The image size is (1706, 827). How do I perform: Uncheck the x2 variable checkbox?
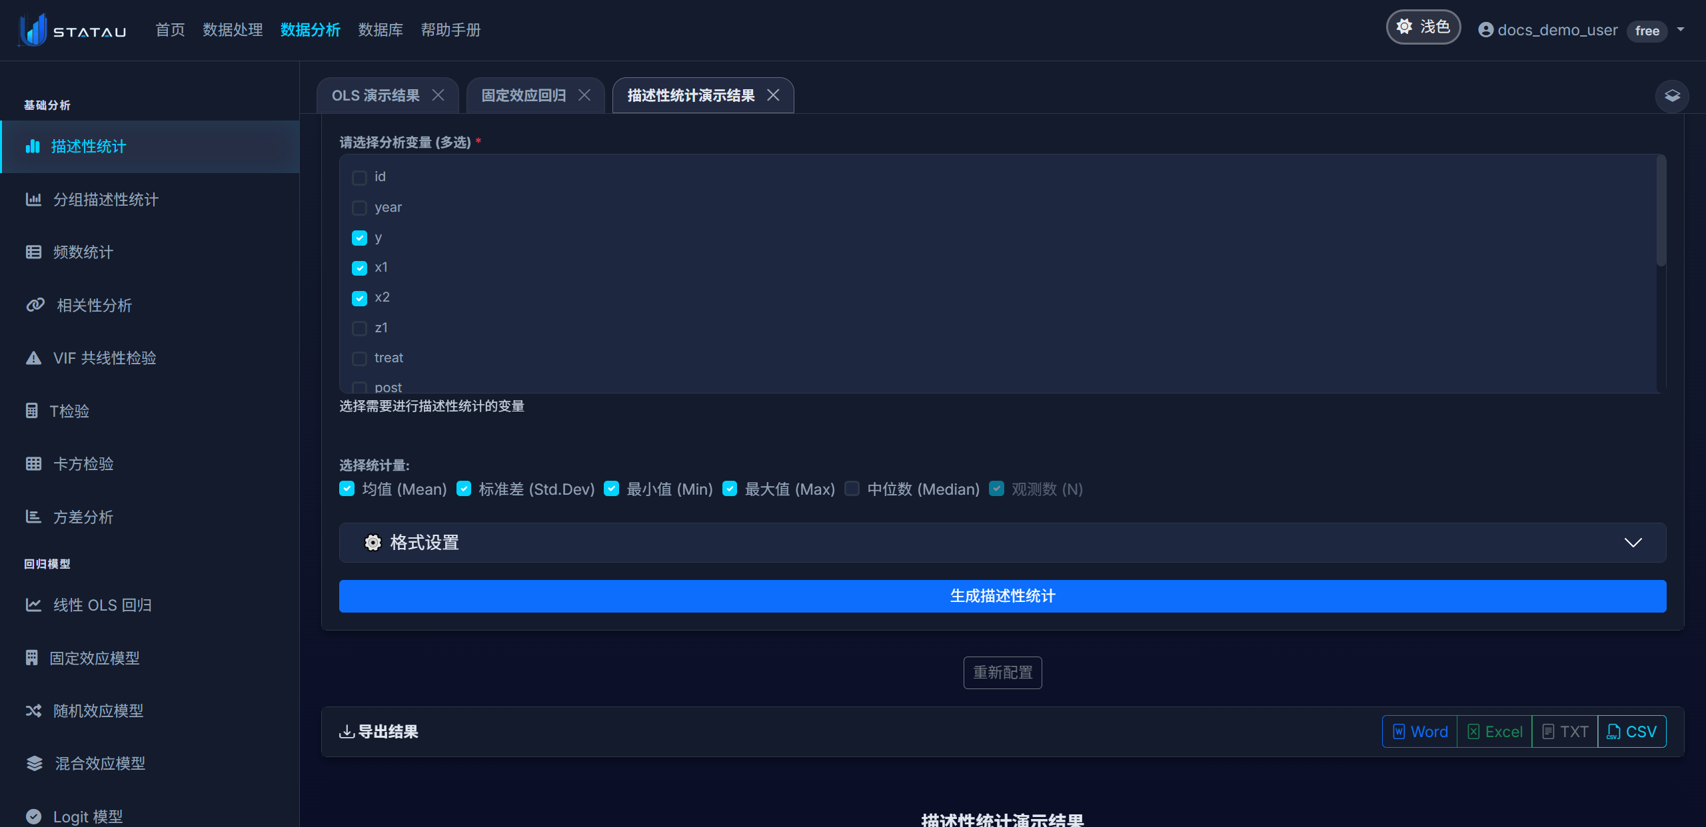pos(359,298)
